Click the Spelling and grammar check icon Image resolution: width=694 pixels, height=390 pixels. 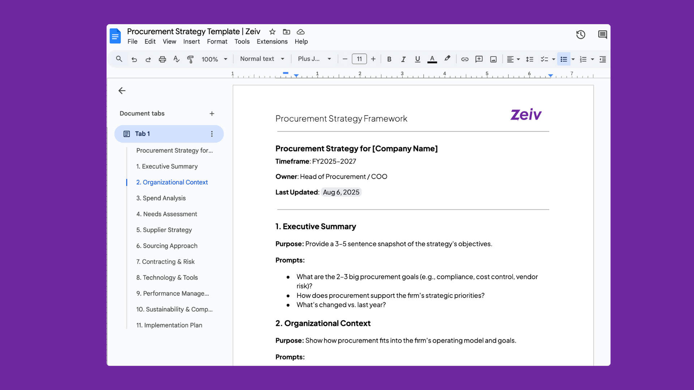pos(176,59)
